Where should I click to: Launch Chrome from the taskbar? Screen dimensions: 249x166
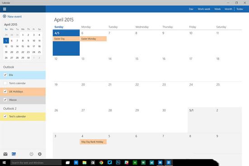(101, 162)
